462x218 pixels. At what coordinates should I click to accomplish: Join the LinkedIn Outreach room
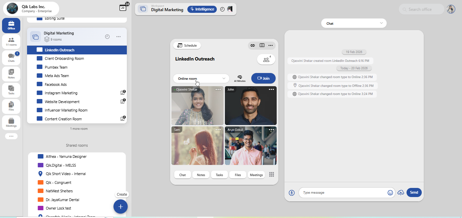[x=263, y=78]
